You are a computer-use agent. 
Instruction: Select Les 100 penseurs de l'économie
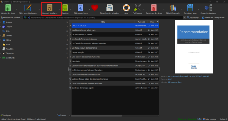115,48
